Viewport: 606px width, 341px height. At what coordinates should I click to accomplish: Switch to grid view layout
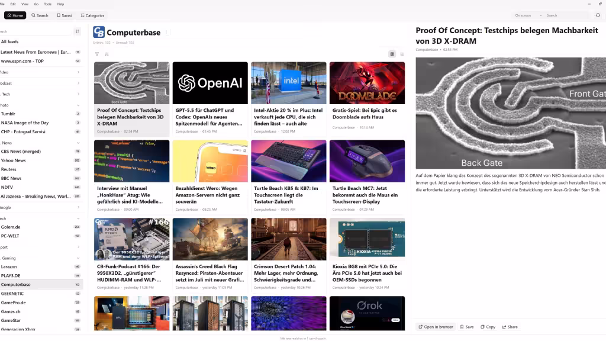pos(392,54)
